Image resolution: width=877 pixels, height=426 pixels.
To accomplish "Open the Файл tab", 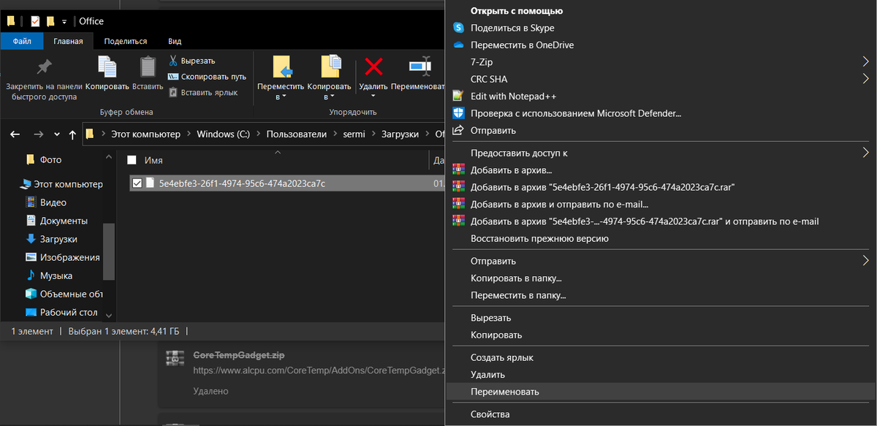I will click(x=22, y=42).
